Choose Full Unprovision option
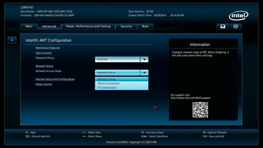 122,87
